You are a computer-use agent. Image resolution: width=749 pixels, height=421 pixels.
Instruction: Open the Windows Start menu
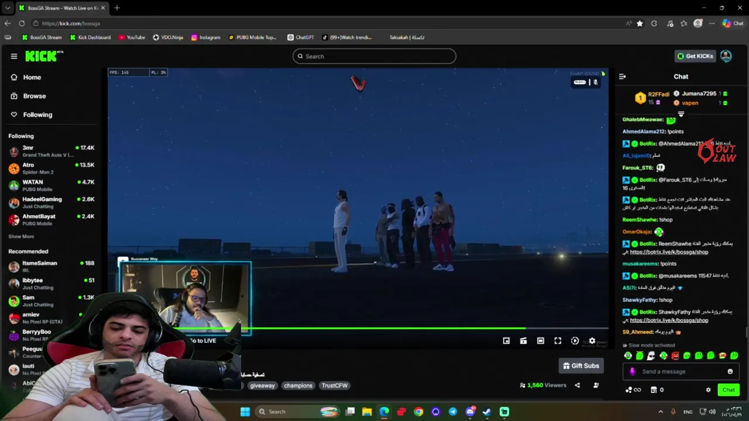(x=245, y=412)
